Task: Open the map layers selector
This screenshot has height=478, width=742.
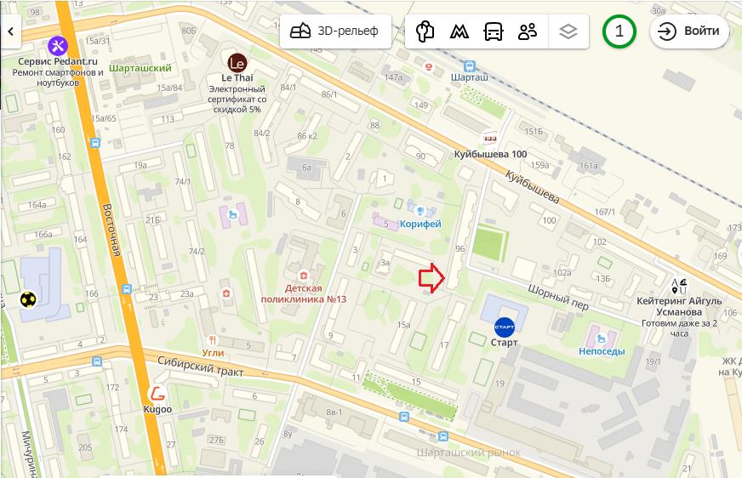Action: click(x=568, y=31)
